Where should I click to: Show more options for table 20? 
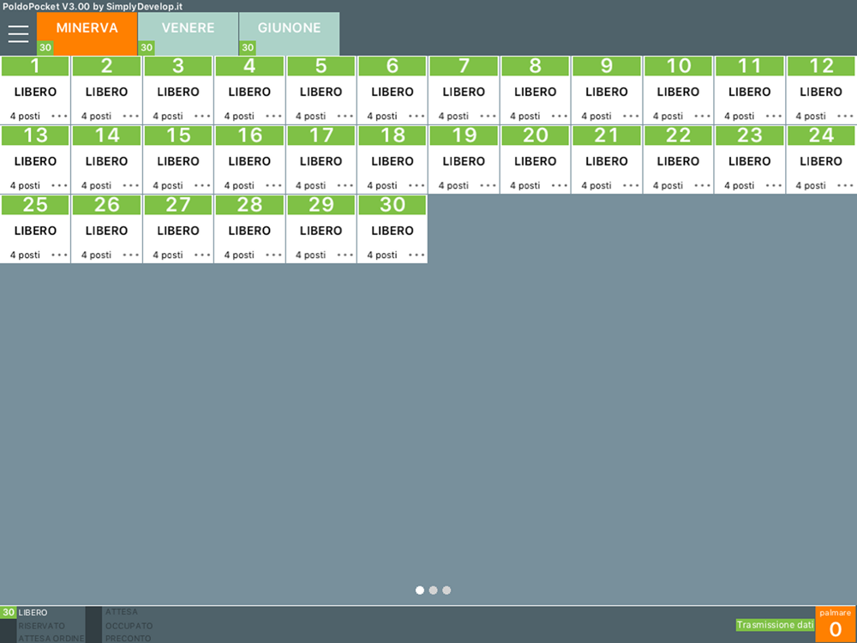pyautogui.click(x=560, y=185)
